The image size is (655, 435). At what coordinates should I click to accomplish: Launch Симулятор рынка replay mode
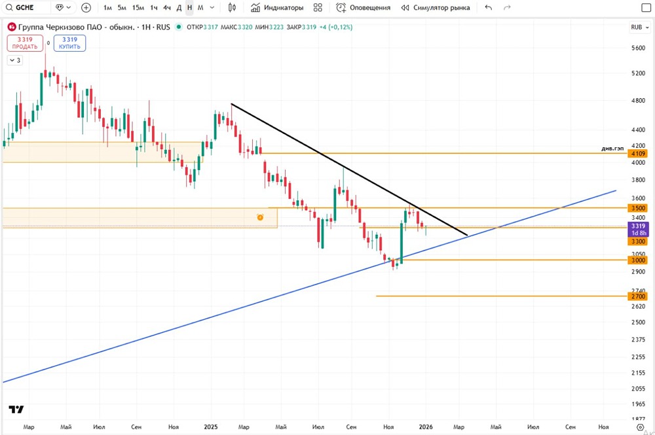pos(436,7)
